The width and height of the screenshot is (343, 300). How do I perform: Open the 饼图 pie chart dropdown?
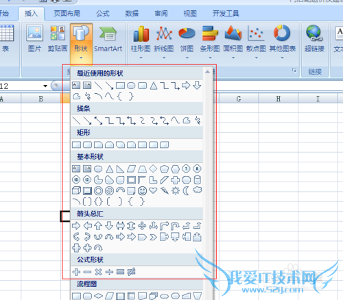click(x=187, y=42)
